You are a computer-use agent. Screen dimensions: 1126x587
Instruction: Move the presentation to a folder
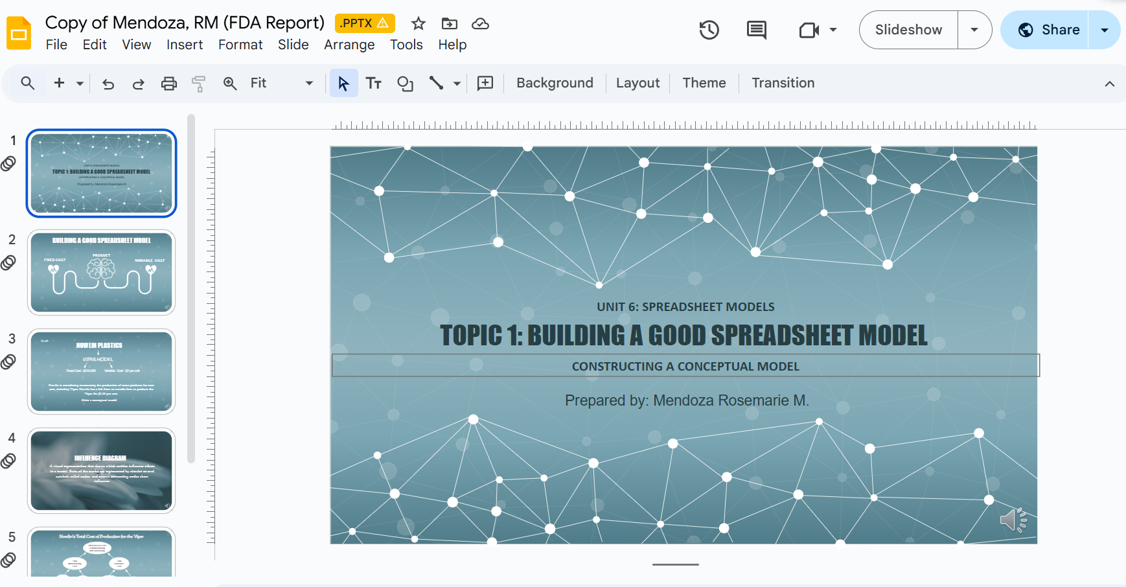coord(450,24)
